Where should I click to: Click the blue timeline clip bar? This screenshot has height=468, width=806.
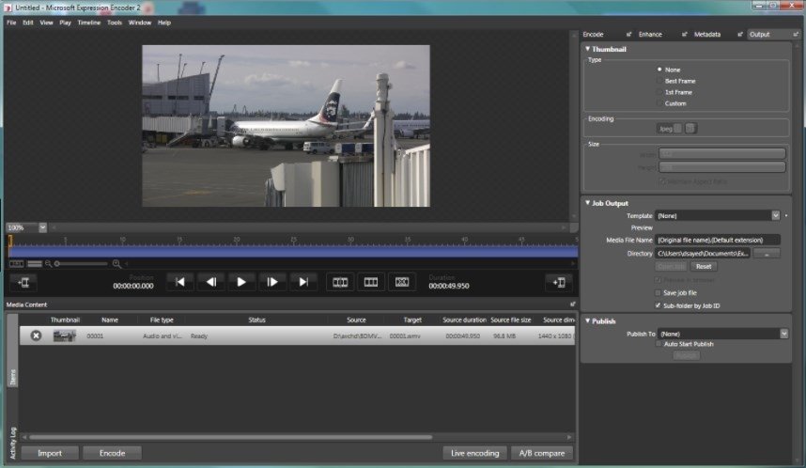pos(294,252)
